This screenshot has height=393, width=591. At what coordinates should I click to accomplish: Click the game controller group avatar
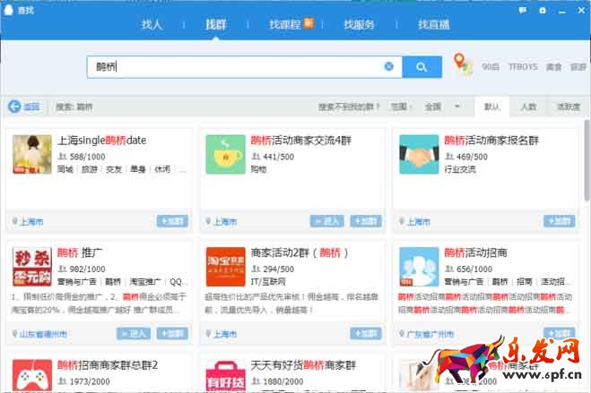pos(31,375)
